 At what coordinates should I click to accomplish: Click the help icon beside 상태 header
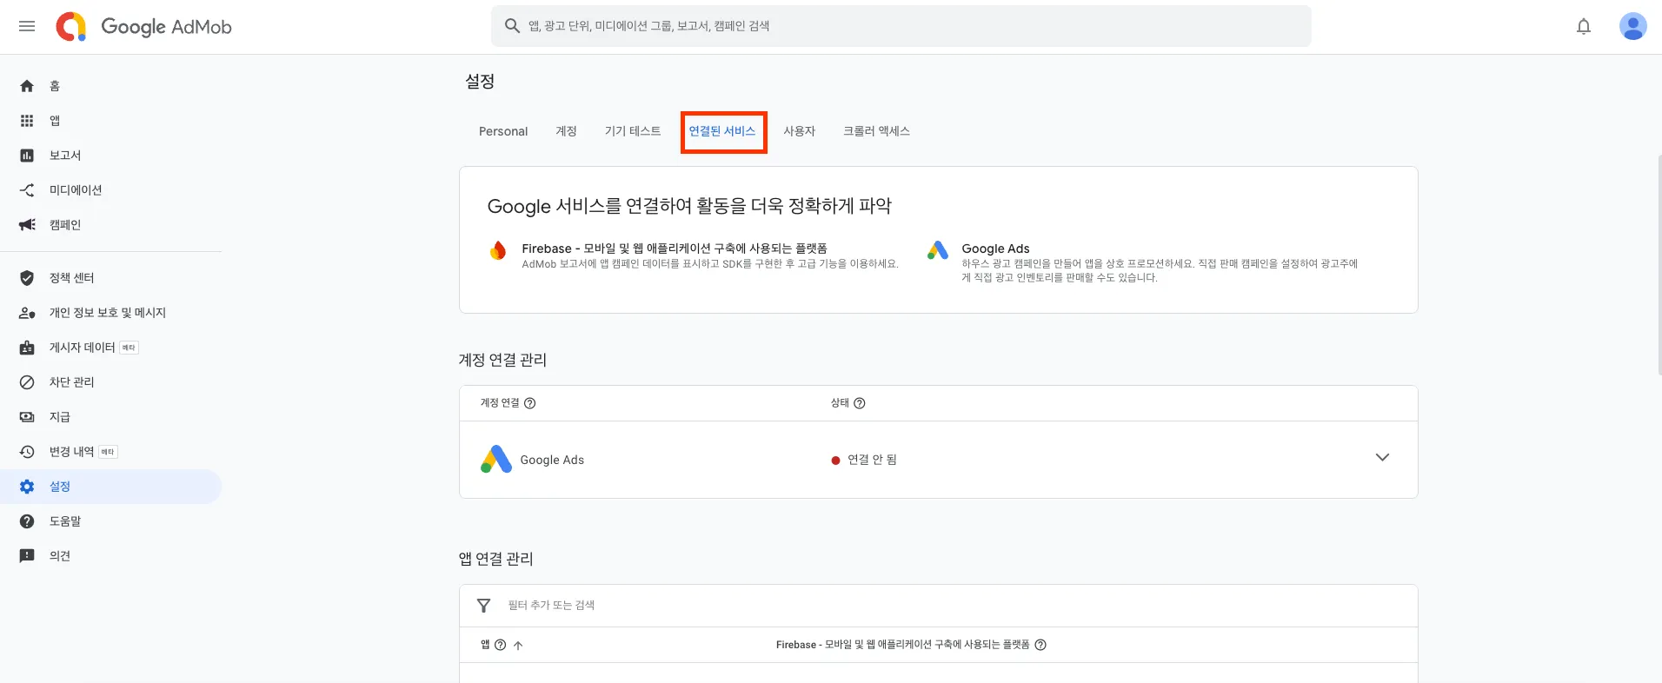tap(860, 403)
